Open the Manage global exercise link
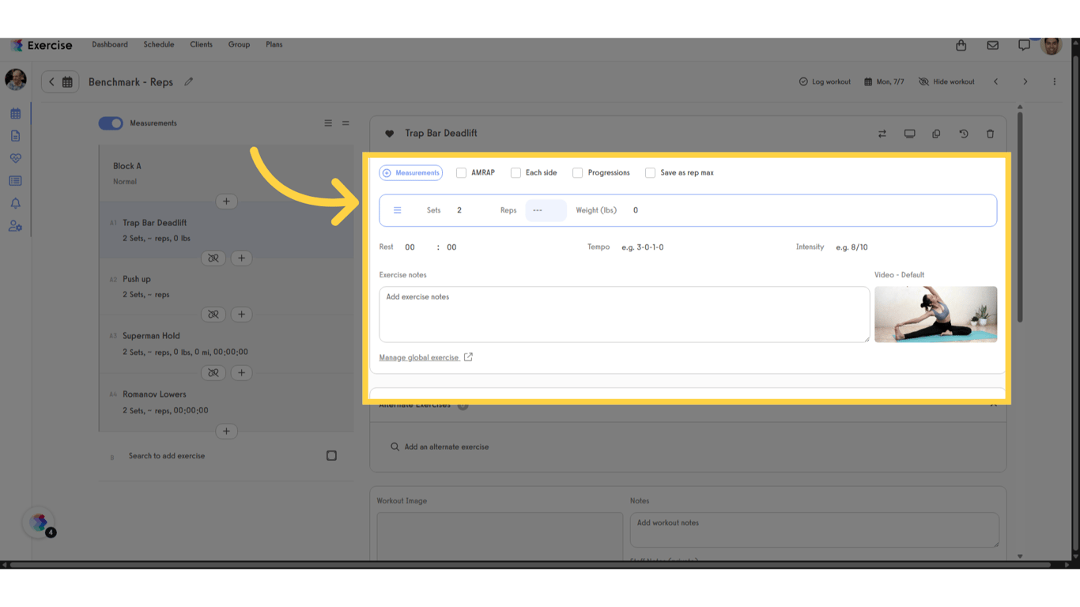 tap(426, 358)
